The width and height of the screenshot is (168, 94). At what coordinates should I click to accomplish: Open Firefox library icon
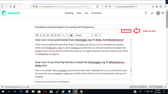(157, 7)
